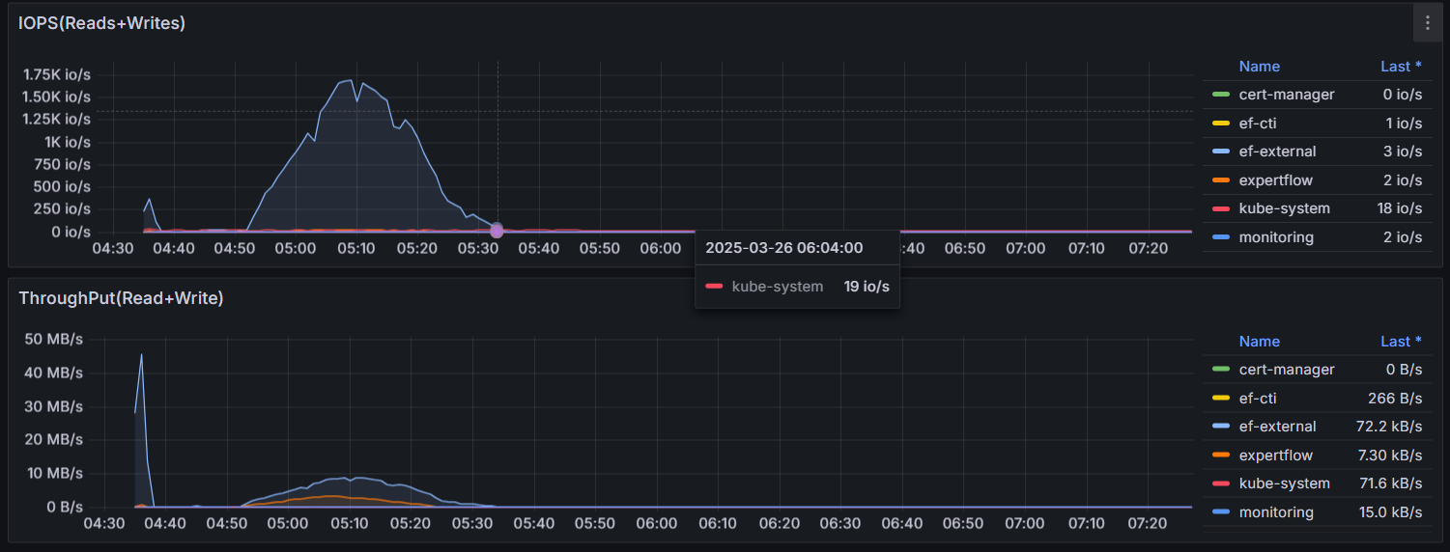The height and width of the screenshot is (552, 1450).
Task: Click the ThroughPut(Read+Write) panel title
Action: tap(121, 298)
